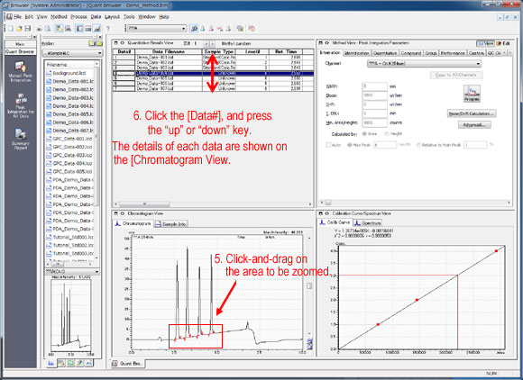Select the Height radio button
Image resolution: width=523 pixels, height=380 pixels.
(387, 133)
